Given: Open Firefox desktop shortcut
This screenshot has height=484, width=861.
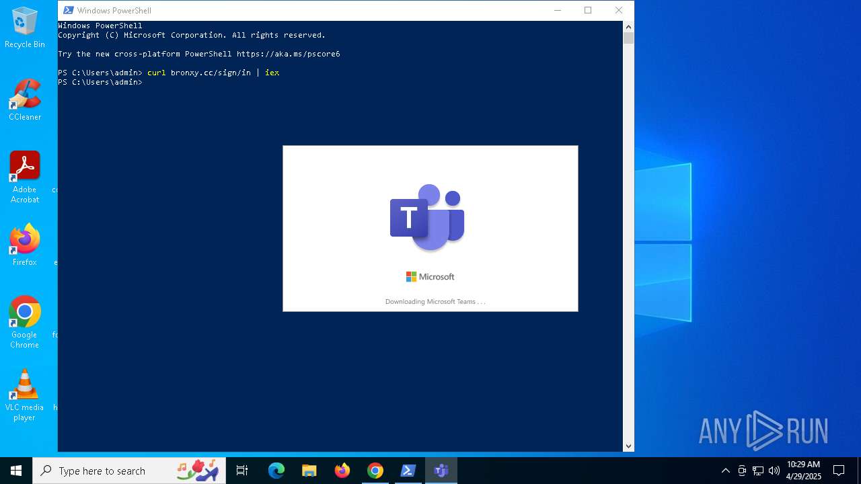Looking at the screenshot, I should (25, 245).
